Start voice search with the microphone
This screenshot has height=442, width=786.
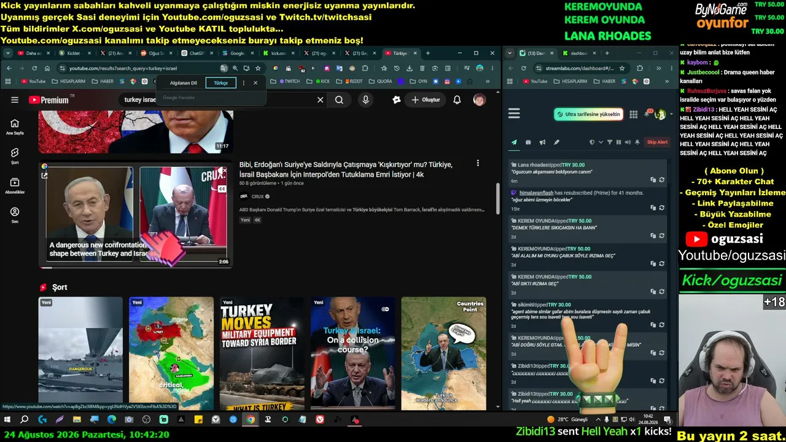pos(366,100)
